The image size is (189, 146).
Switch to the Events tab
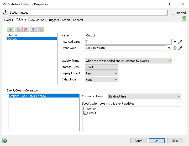coord(8,20)
